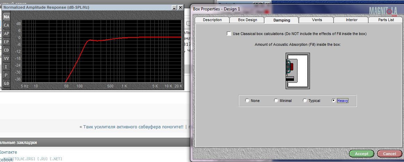Show the EP graph view
404x162 pixels.
pyautogui.click(x=6, y=42)
